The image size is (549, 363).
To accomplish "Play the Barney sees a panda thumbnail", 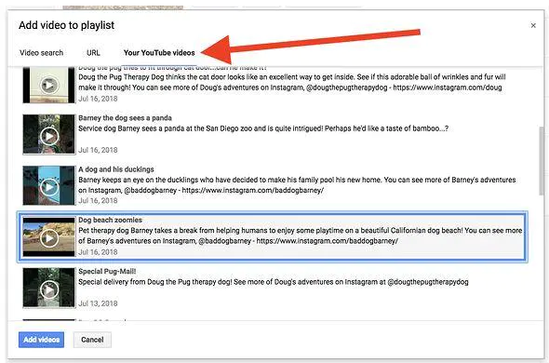I will tap(49, 135).
